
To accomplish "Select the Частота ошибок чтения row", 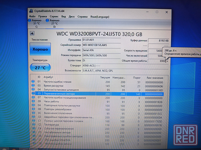I will coord(97,82).
